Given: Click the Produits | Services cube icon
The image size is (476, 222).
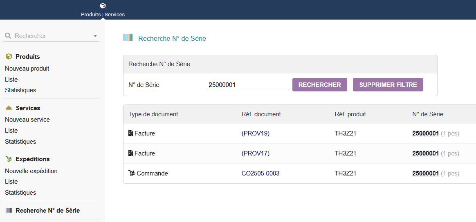Looking at the screenshot, I should [103, 6].
